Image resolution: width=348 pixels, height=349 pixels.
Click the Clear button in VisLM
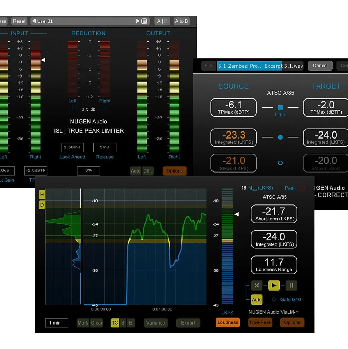tap(97, 323)
